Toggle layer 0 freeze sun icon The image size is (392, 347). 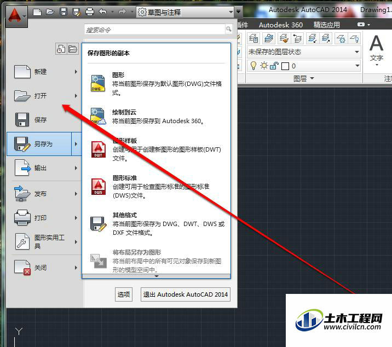pyautogui.click(x=264, y=66)
